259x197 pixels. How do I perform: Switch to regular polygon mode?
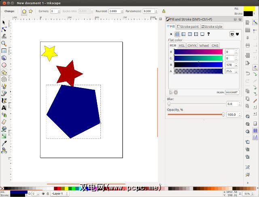click(24, 11)
